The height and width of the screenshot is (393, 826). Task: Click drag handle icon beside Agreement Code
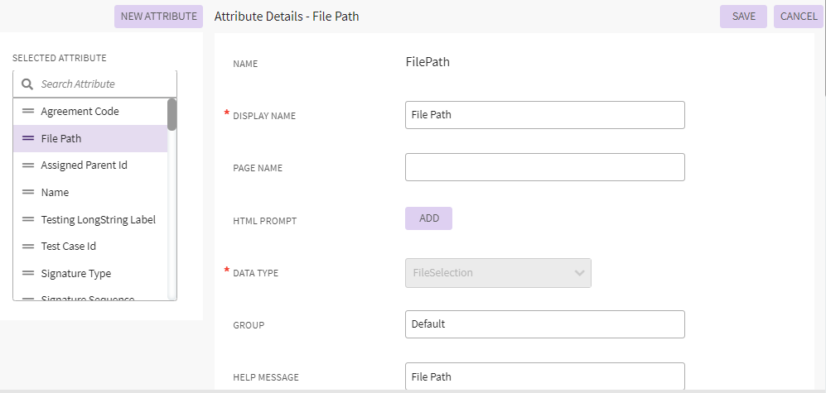28,111
